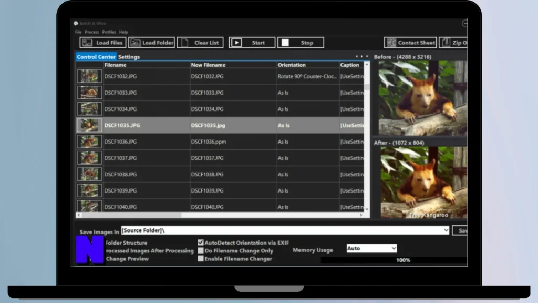Select thumbnail of DSCF1039.JPG
This screenshot has width=538, height=303.
tap(89, 190)
